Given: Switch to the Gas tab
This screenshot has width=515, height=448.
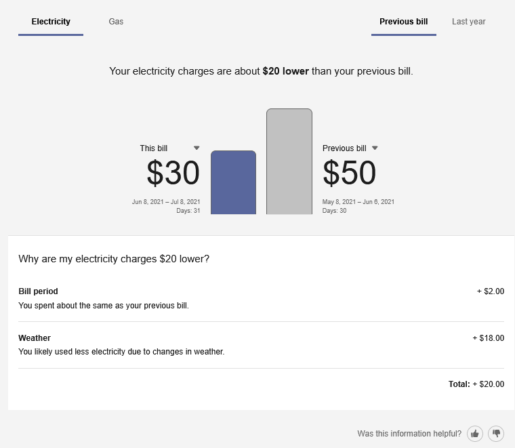Looking at the screenshot, I should point(116,22).
